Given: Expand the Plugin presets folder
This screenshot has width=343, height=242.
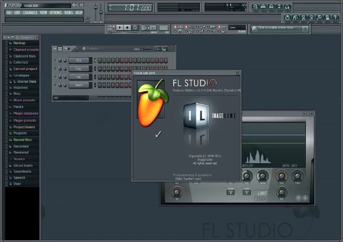Looking at the screenshot, I should click(22, 121).
